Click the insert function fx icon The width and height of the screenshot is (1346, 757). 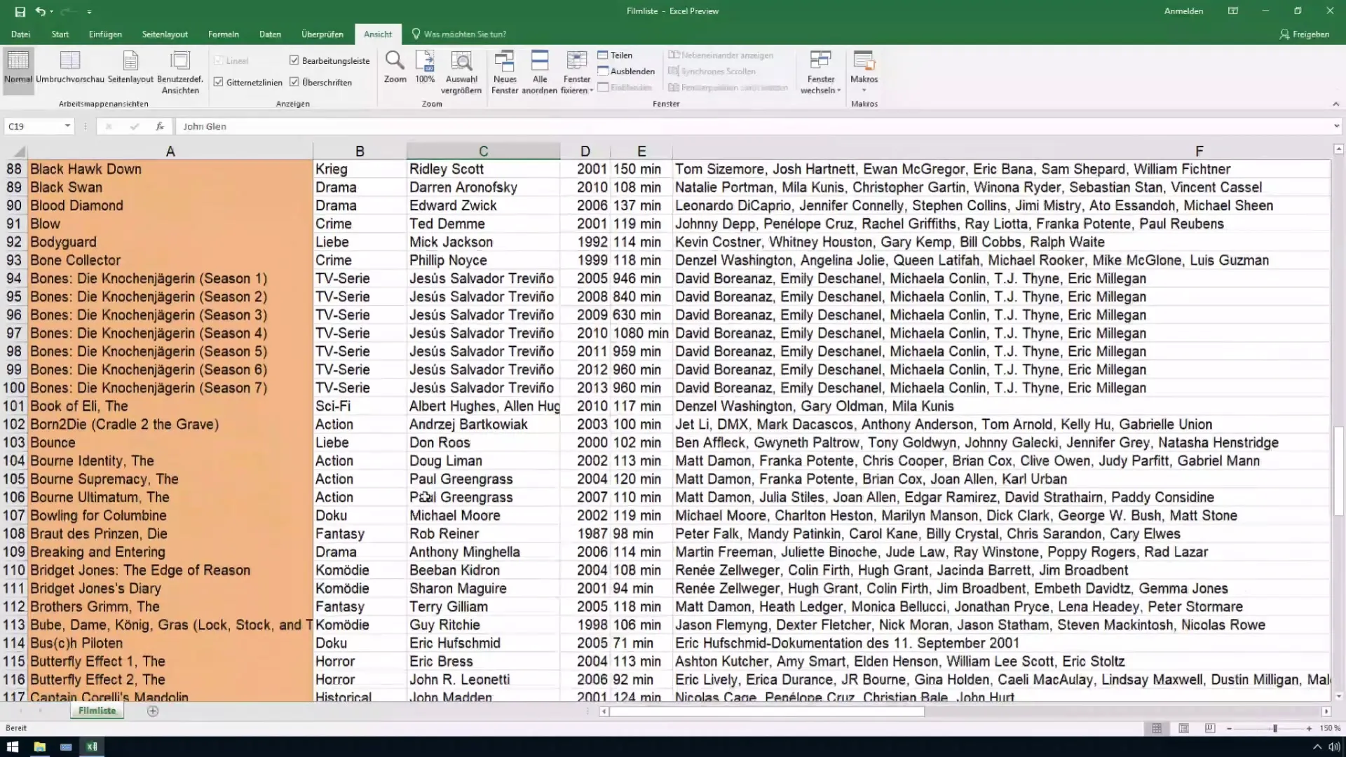coord(160,126)
